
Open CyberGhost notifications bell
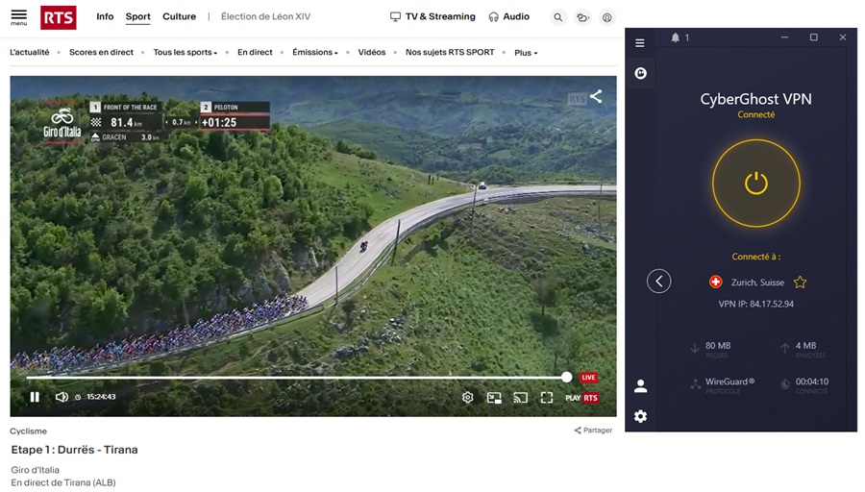point(676,37)
